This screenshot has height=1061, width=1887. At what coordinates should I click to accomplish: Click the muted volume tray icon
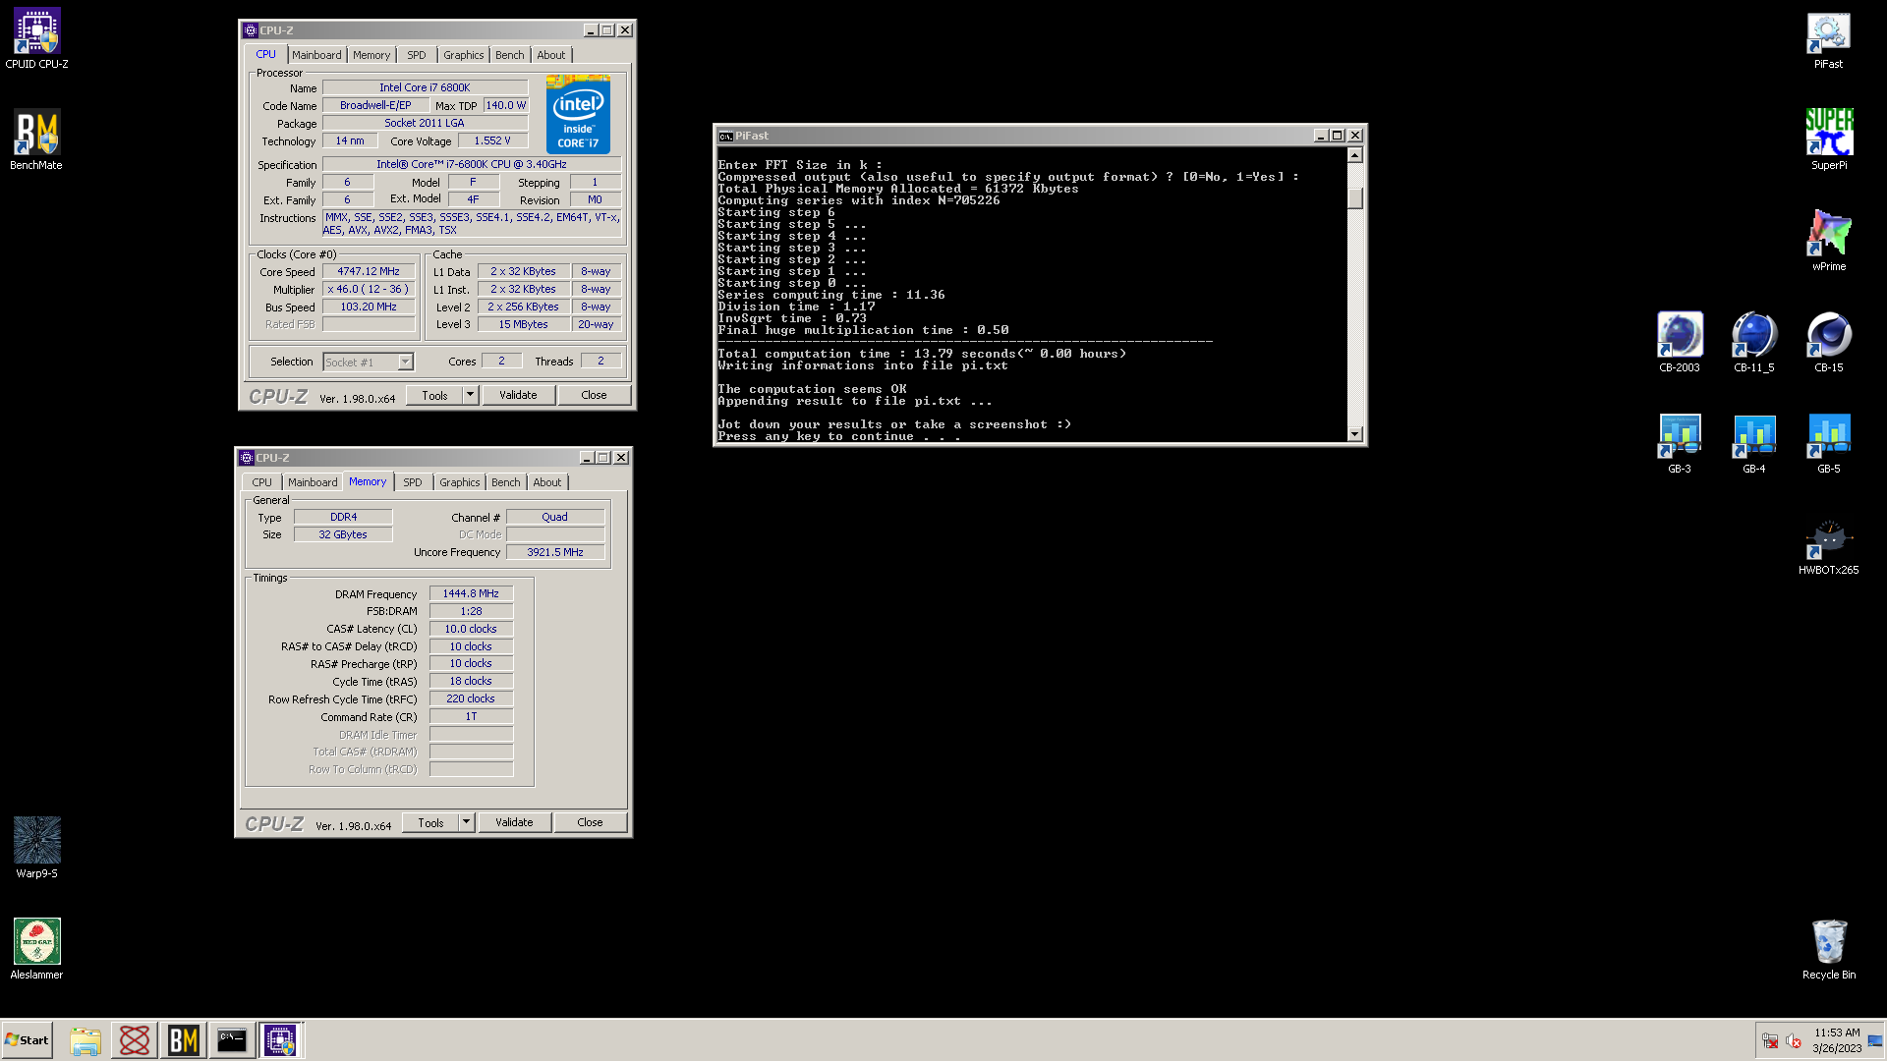pos(1793,1041)
